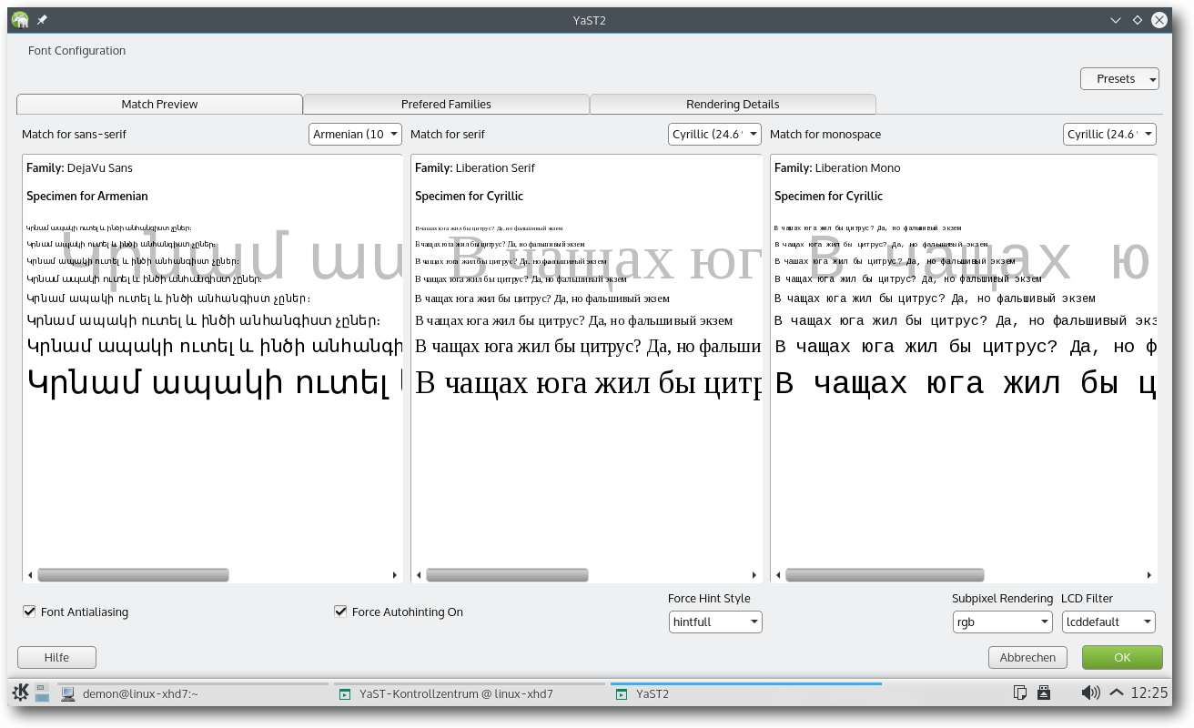Switch to demon@linux-xhd7 terminal task

click(x=193, y=693)
